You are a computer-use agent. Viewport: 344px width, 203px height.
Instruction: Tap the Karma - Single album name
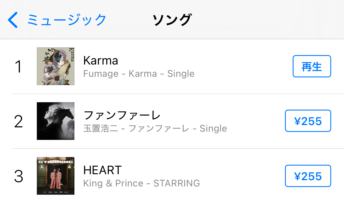pos(161,74)
